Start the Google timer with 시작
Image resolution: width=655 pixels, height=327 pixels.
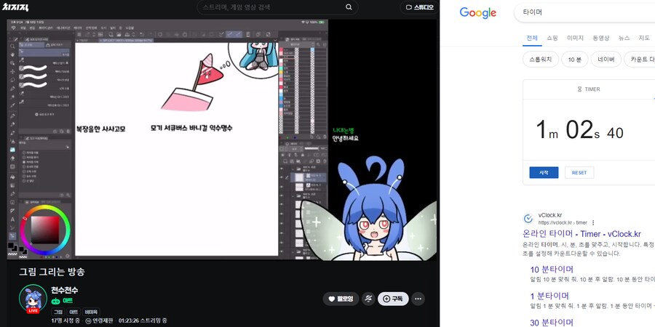click(x=544, y=173)
